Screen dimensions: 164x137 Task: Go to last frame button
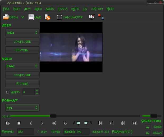[x=134, y=123]
